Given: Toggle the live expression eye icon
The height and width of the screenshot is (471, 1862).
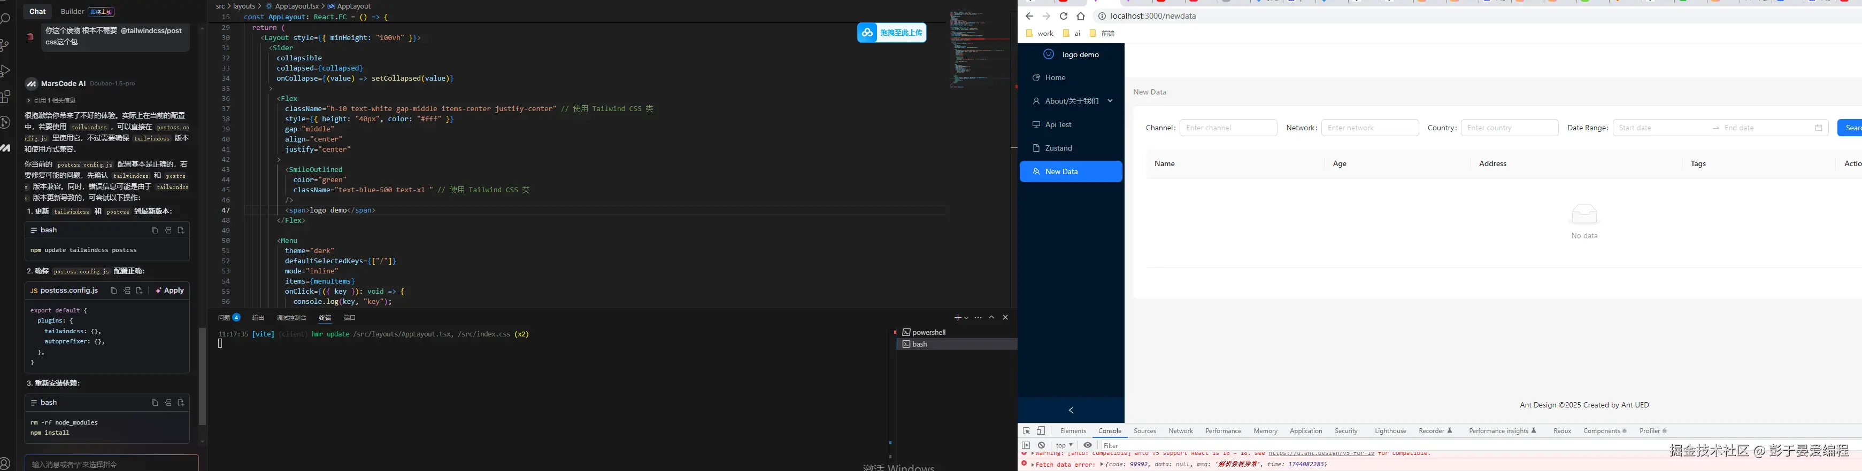Looking at the screenshot, I should (x=1087, y=445).
